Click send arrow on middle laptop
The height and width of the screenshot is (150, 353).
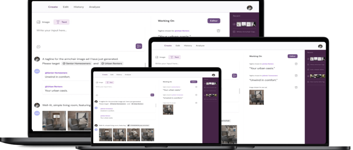pyautogui.click(x=234, y=75)
